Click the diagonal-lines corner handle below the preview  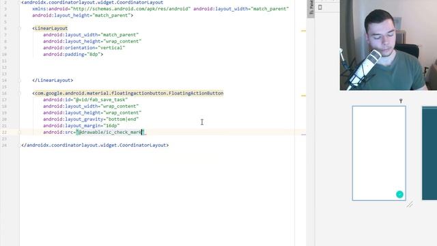click(410, 204)
